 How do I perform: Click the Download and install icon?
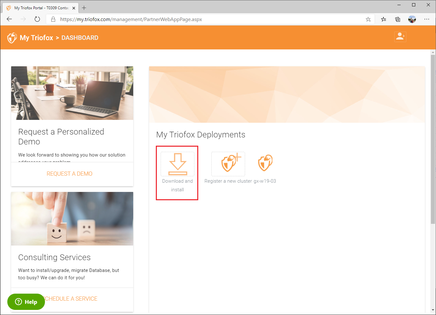tap(178, 164)
